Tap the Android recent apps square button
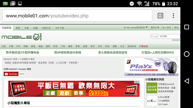The width and height of the screenshot is (193, 108). [x=187, y=27]
